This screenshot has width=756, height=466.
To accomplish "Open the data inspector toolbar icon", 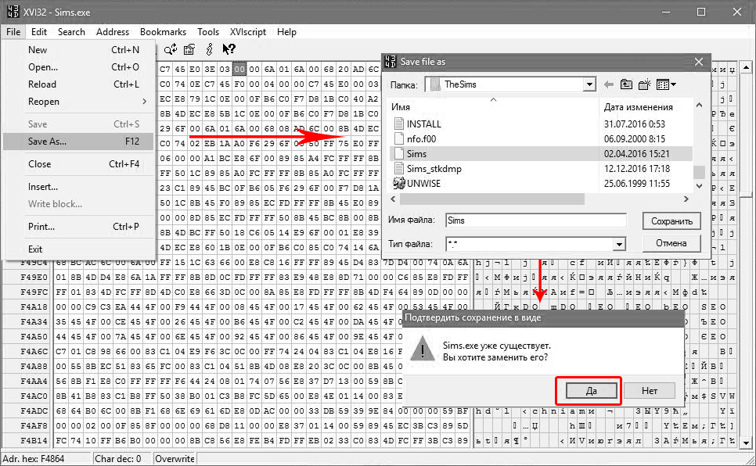I will 189,49.
